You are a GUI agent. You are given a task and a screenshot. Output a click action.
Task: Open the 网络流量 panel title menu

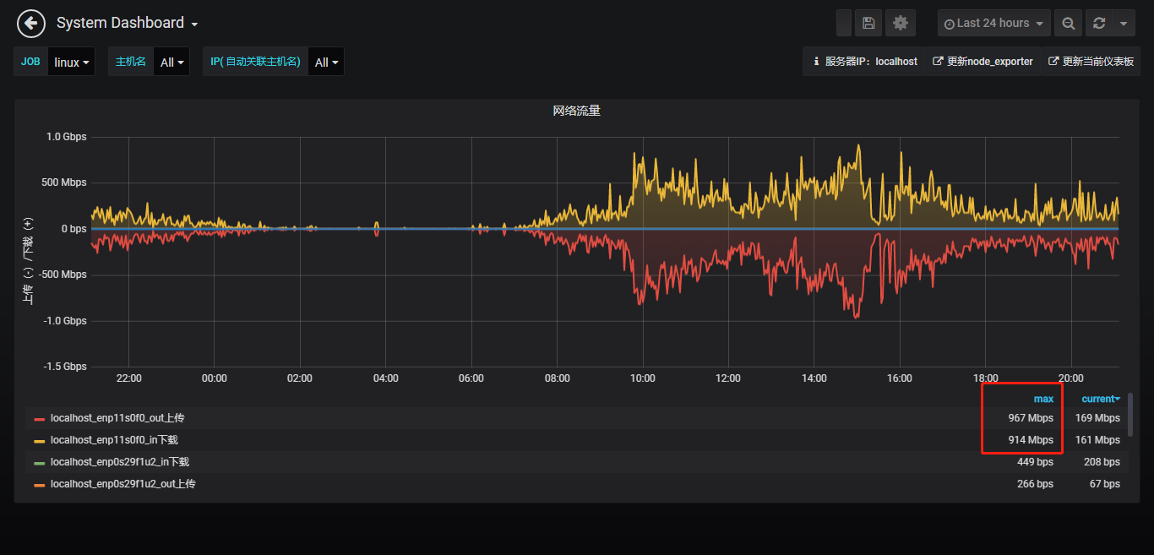coord(576,111)
